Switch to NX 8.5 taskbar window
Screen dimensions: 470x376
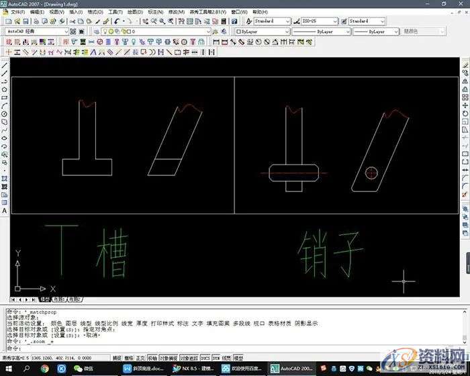coord(193,369)
